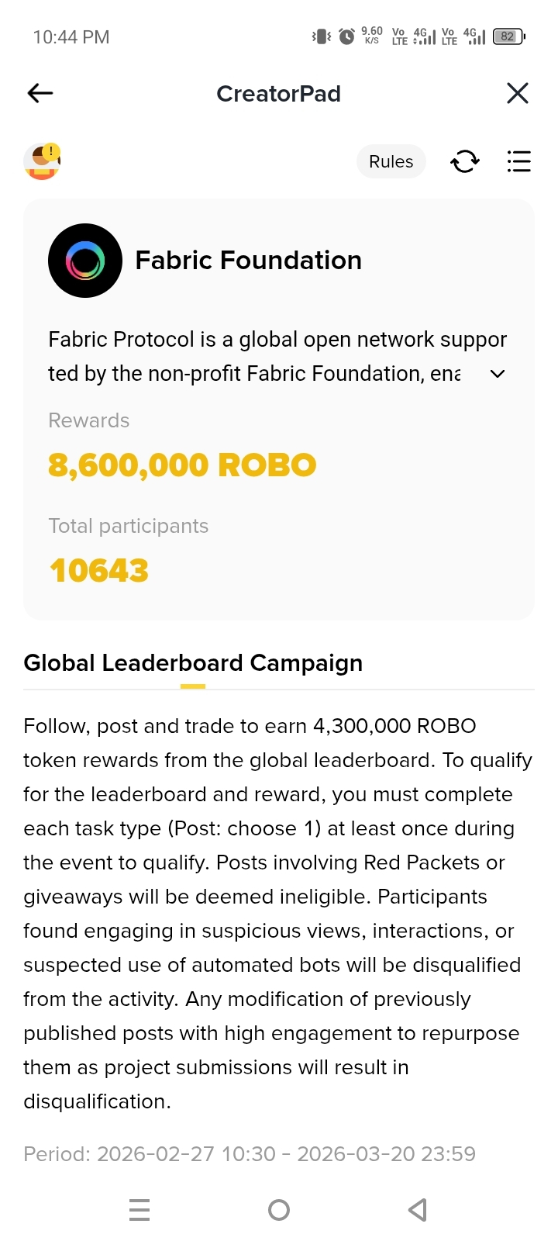The height and width of the screenshot is (1241, 558).
Task: Open the list menu icon
Action: click(x=518, y=161)
